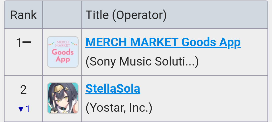272x122 pixels.
Task: Click the Sony Music Soluti... operator text
Action: point(142,62)
